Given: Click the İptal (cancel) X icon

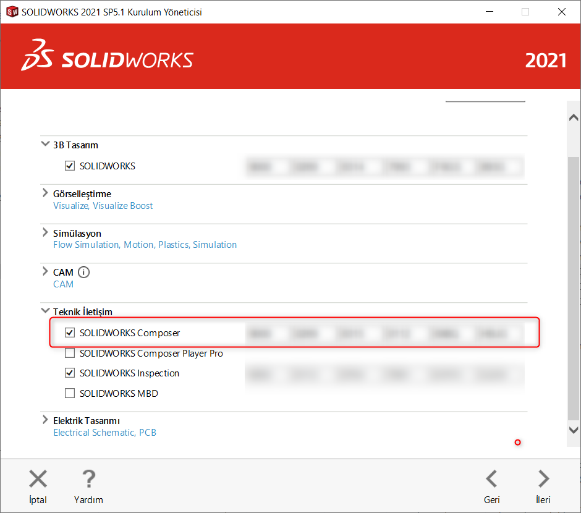Looking at the screenshot, I should click(38, 479).
